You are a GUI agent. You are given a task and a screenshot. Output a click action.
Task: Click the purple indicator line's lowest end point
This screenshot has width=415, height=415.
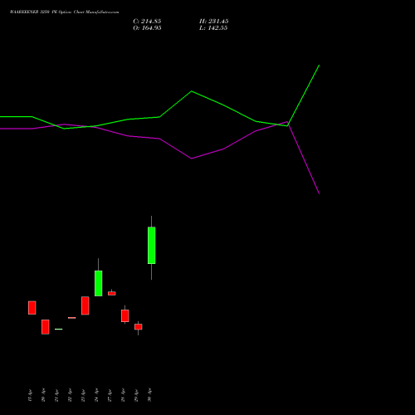(x=320, y=193)
